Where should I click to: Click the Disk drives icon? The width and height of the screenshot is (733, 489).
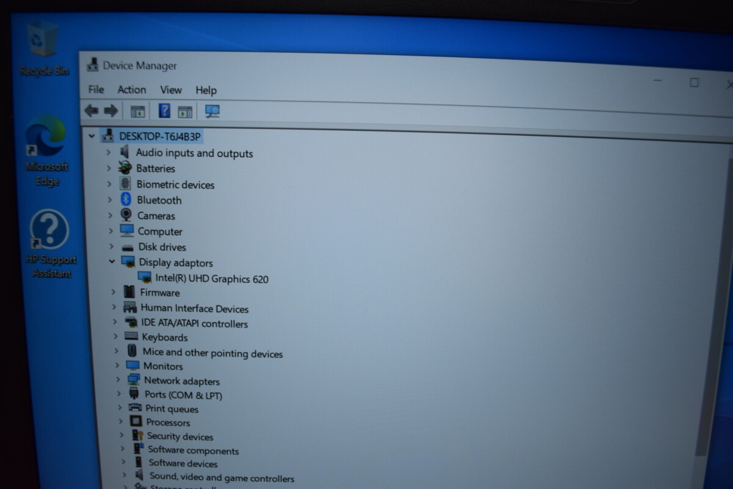coord(128,247)
